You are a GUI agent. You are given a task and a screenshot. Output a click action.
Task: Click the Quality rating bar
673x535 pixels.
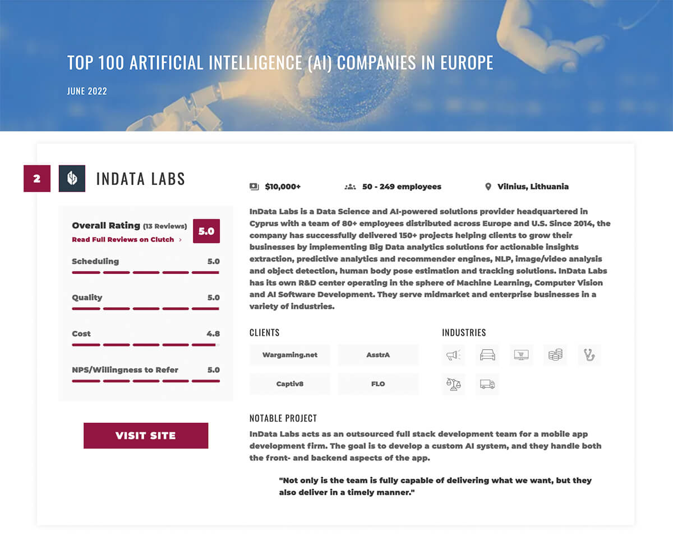(146, 309)
